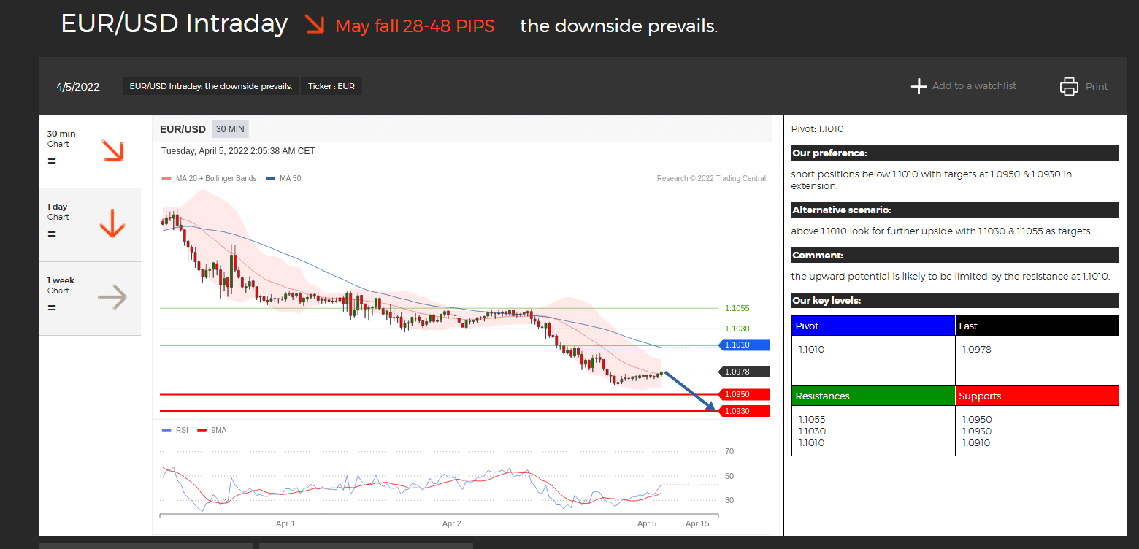The image size is (1139, 549).
Task: Click the red 9MA legend swatch
Action: [x=202, y=430]
